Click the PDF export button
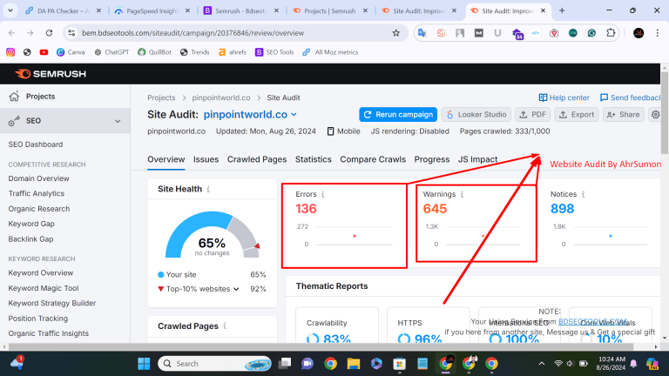 coord(533,115)
